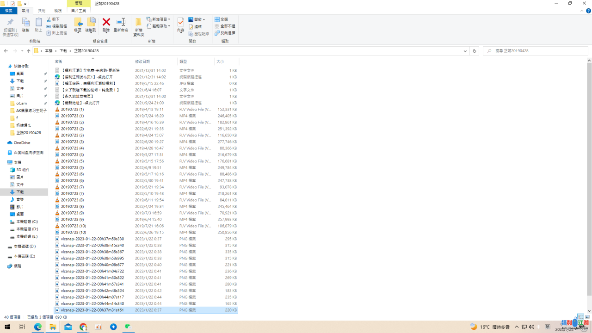Switch to the Share (共用) ribbon tab
The image size is (592, 333).
click(x=42, y=10)
